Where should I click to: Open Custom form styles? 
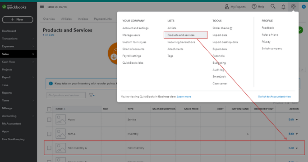coord(134,42)
